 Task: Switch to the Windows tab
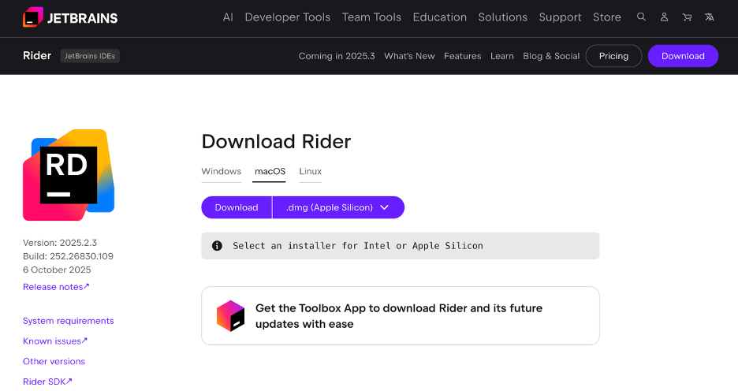(x=222, y=172)
